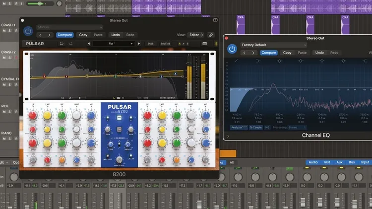
Task: Click the link icon in Pulsar plugin header
Action: coord(211,35)
